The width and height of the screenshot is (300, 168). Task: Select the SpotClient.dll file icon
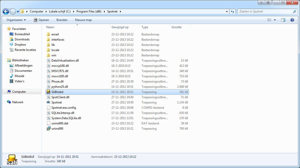(x=48, y=97)
